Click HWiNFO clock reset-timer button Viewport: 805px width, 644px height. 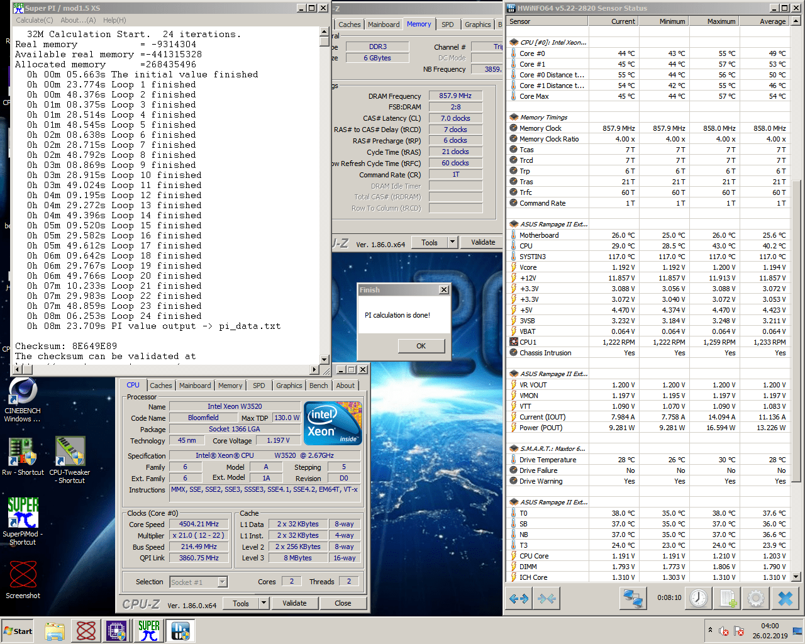pos(698,598)
